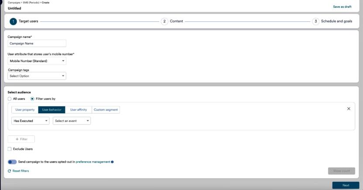
Task: Click the Next button
Action: pos(346,185)
